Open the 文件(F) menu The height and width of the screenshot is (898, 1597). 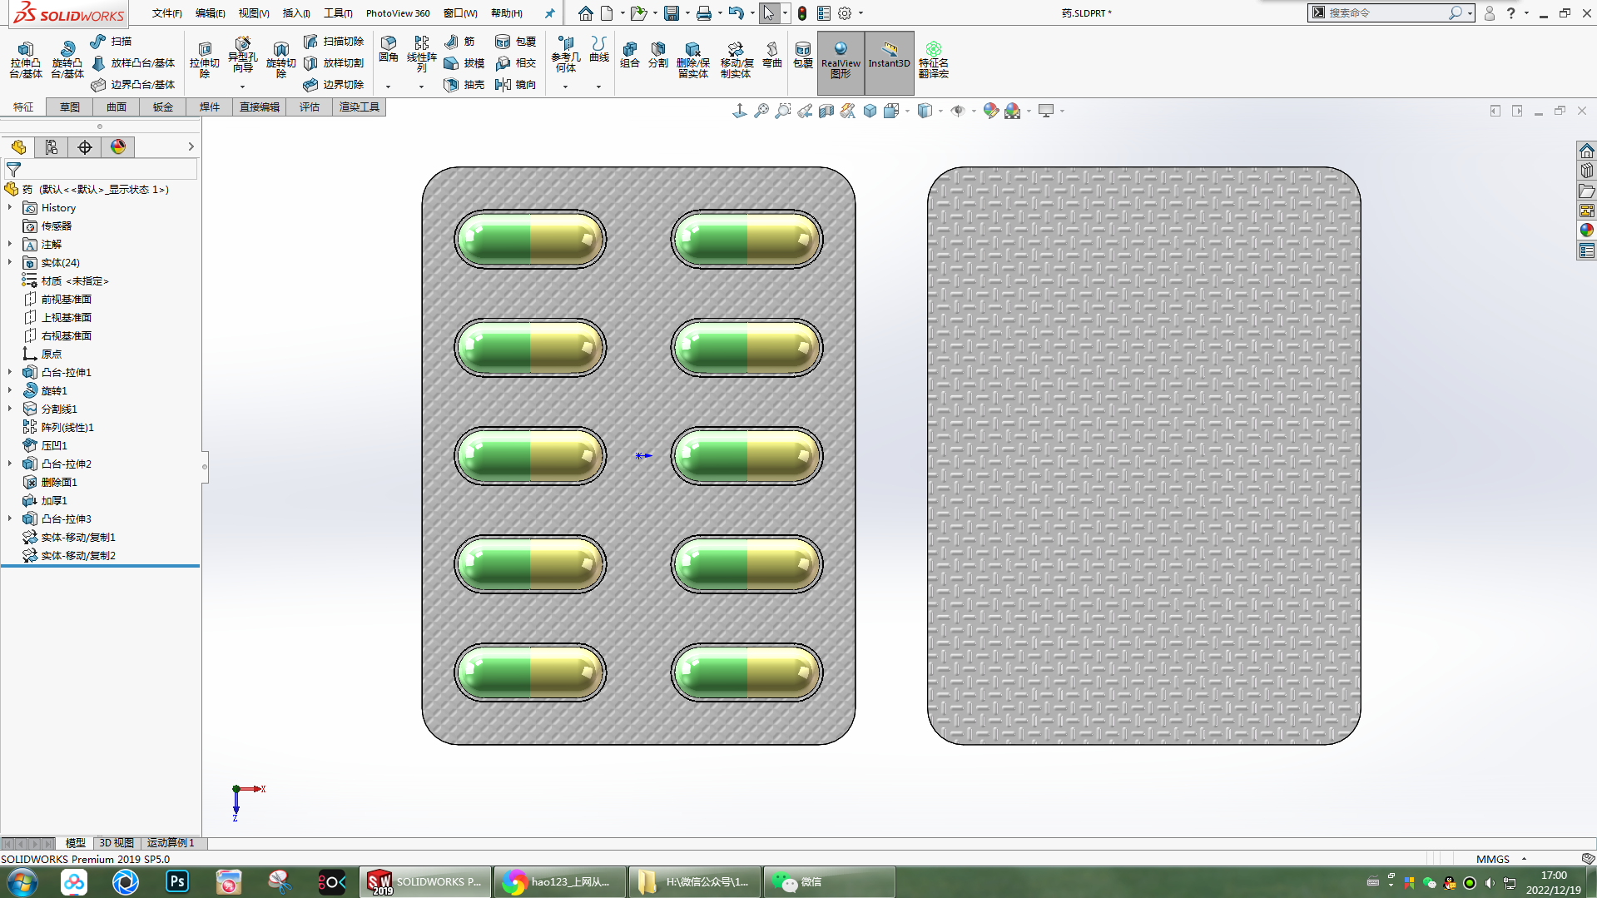[166, 13]
